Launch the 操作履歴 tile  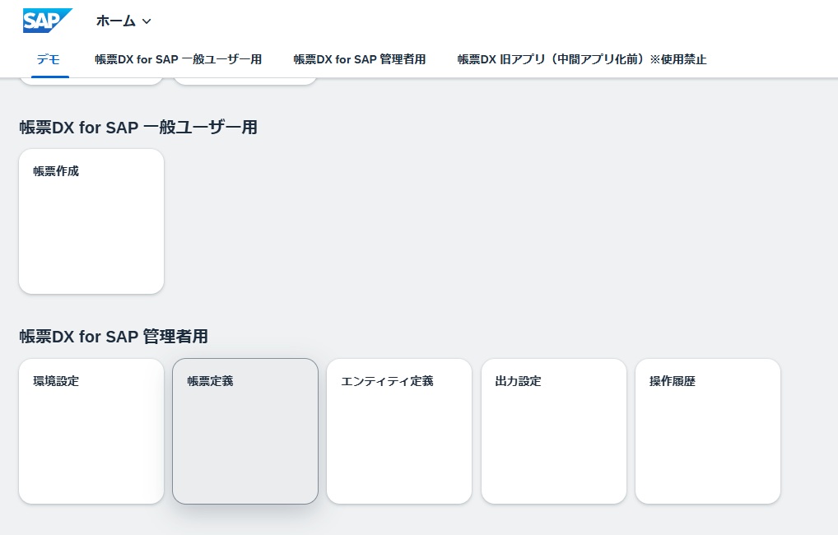click(x=707, y=430)
